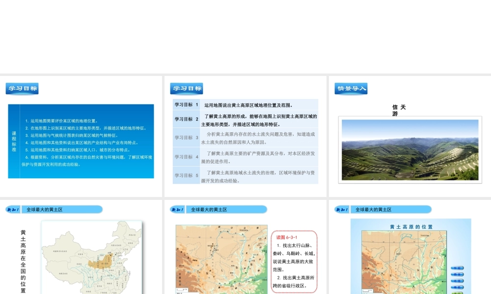Viewport: 491px width, 294px height.
Task: Click the topmost blue pill button beside the 黄土高原的位置 map
Action: (458, 268)
